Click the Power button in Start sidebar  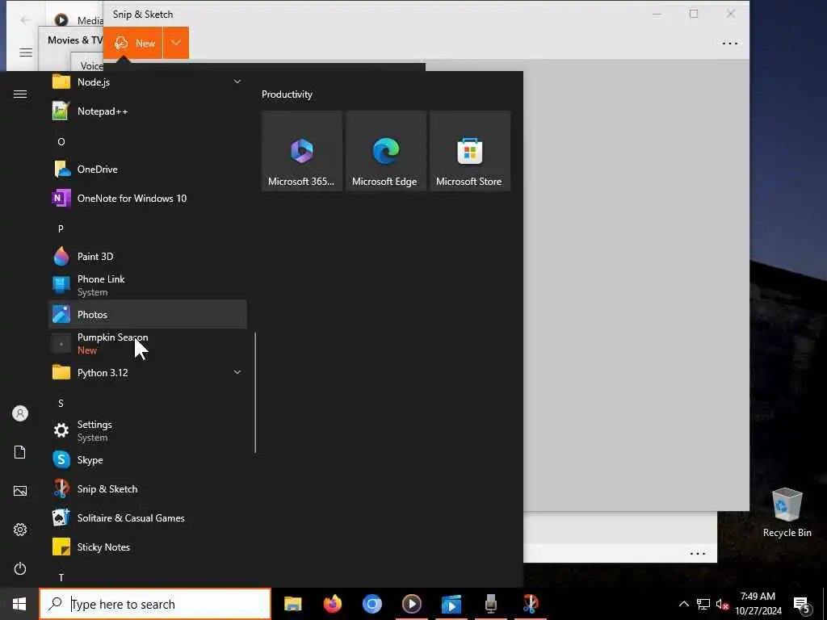(20, 568)
